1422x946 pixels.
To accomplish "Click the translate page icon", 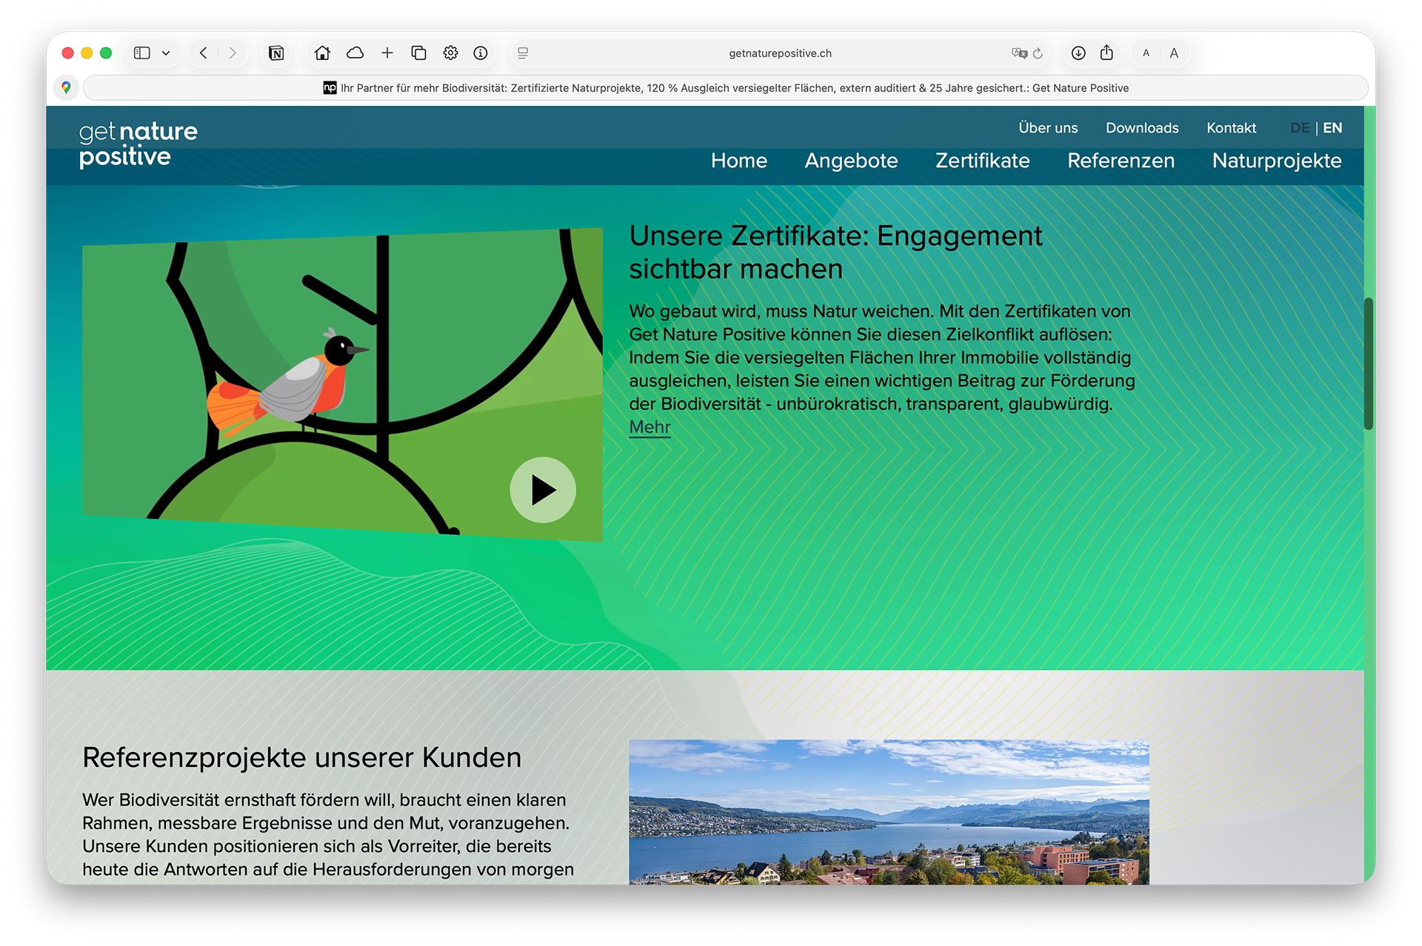I will [x=1019, y=53].
